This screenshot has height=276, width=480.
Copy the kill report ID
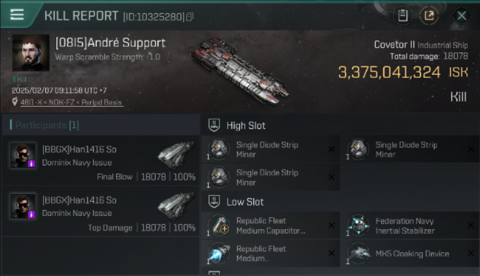click(190, 17)
